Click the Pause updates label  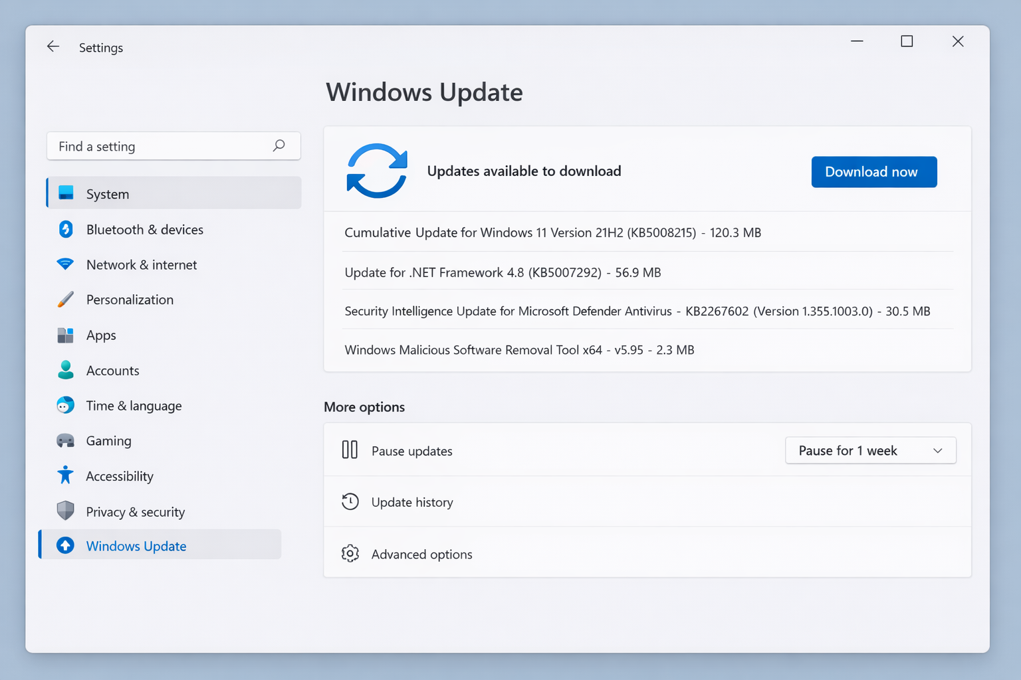click(x=412, y=451)
